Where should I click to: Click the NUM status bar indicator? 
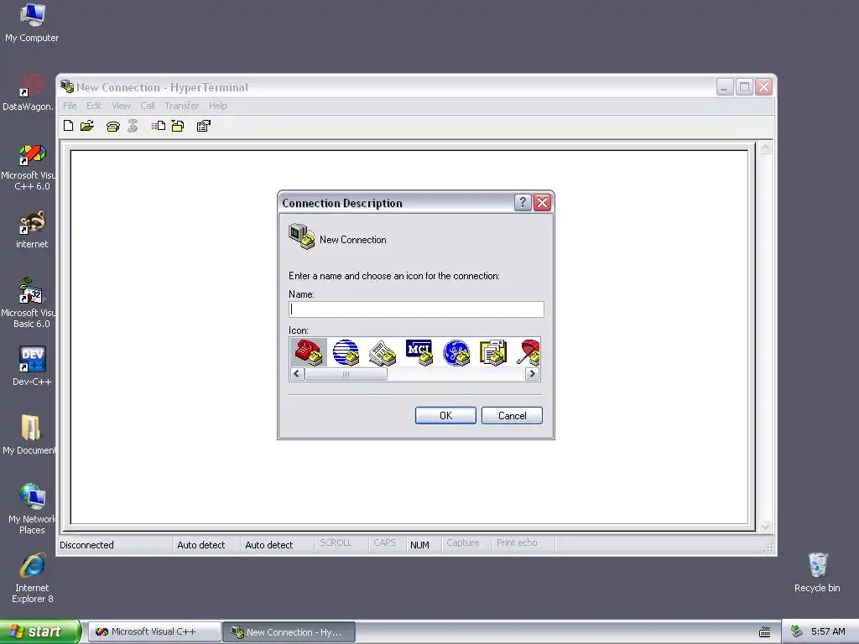[x=419, y=545]
